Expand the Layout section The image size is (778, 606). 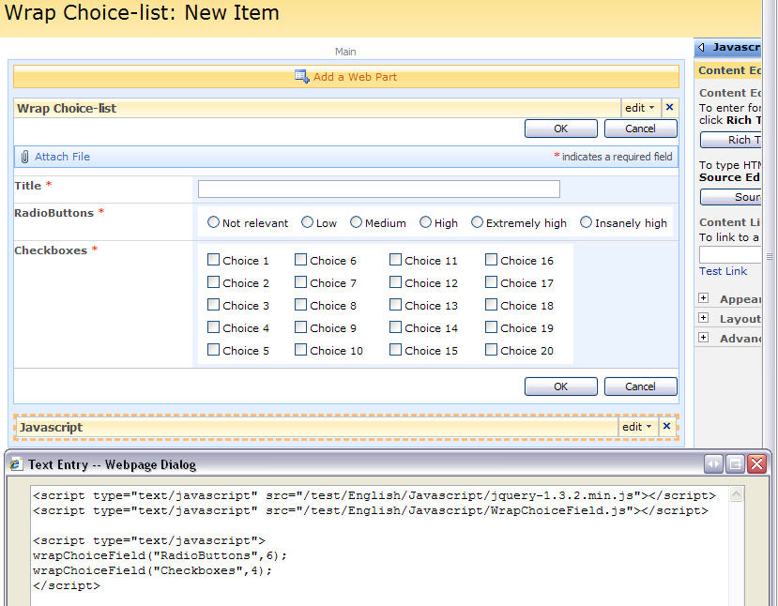[x=703, y=318]
